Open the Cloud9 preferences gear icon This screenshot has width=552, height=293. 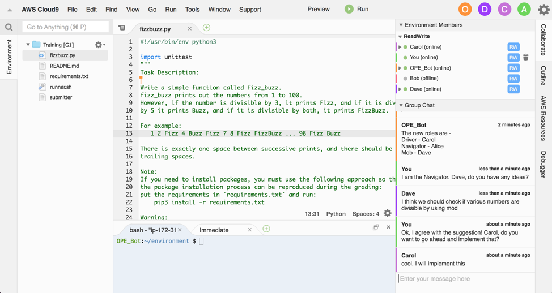543,10
